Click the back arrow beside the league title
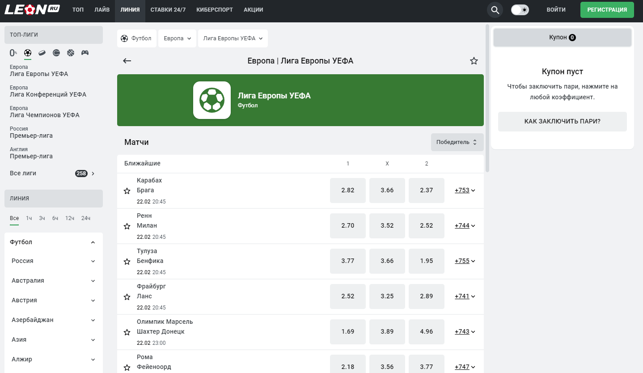Viewport: 643px width, 373px height. click(x=127, y=61)
